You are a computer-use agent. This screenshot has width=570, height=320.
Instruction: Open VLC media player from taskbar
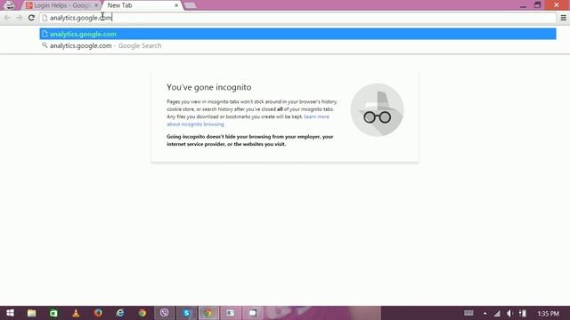pos(76,313)
